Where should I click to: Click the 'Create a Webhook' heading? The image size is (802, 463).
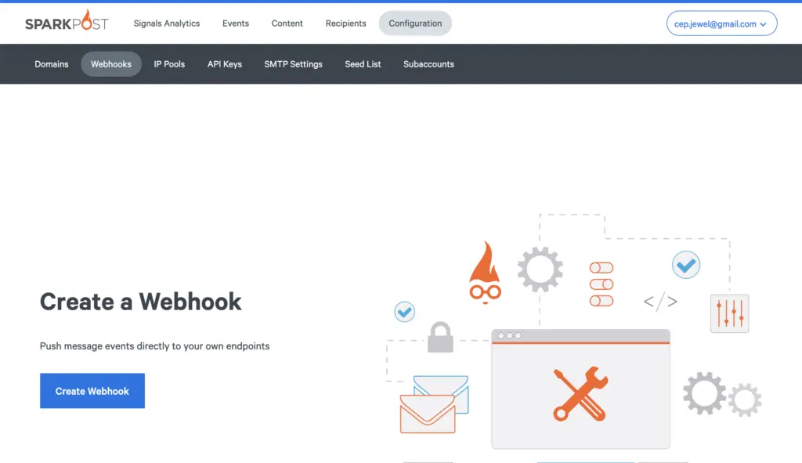pos(141,302)
